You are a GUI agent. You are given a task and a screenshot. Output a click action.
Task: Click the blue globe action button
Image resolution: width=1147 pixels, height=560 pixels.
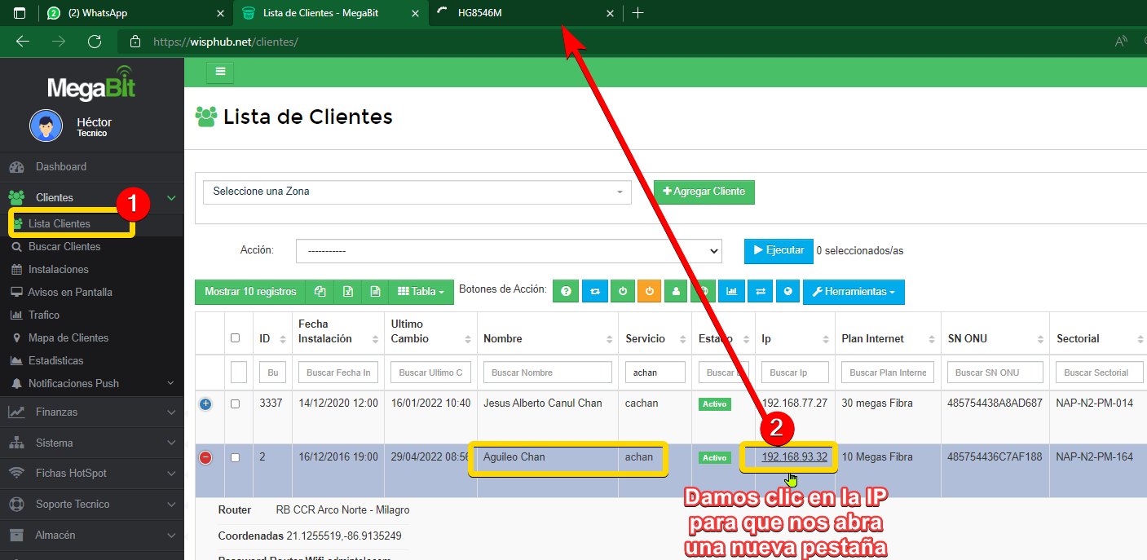(787, 291)
